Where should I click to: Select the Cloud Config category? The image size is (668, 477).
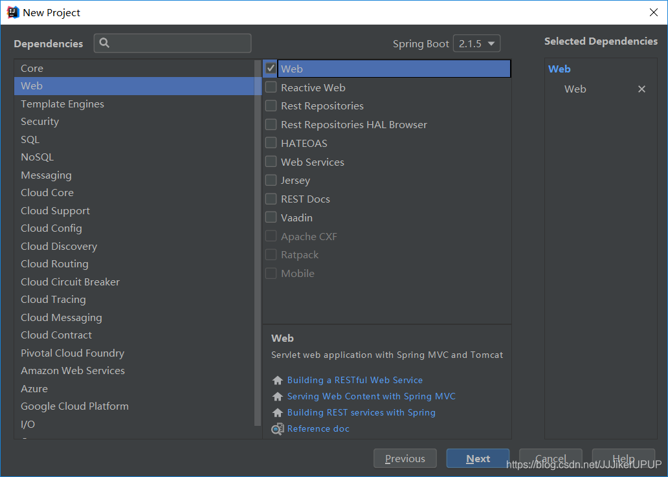pyautogui.click(x=134, y=228)
